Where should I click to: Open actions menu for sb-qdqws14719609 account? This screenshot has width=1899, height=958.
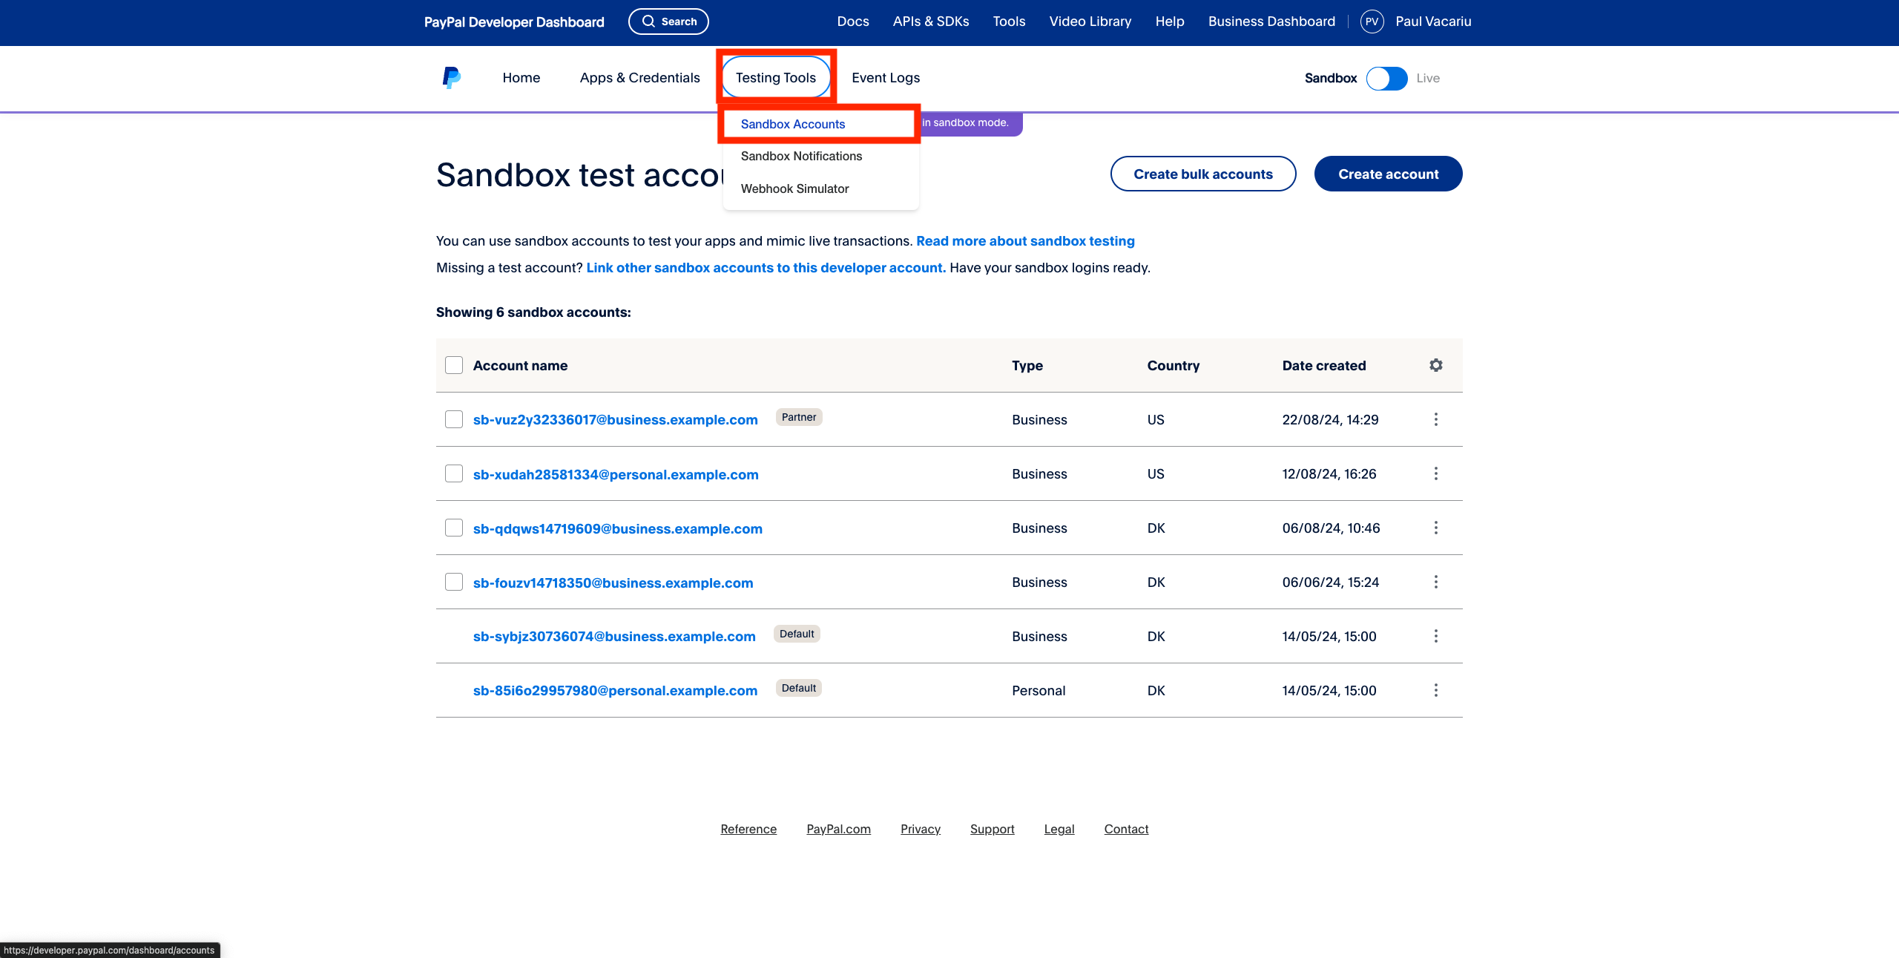pos(1436,528)
